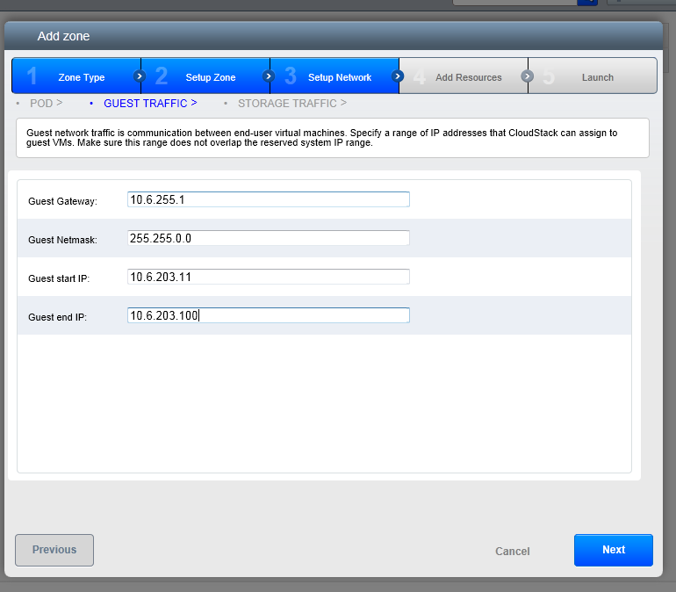Select the Add Resources step
676x592 pixels.
tap(464, 76)
